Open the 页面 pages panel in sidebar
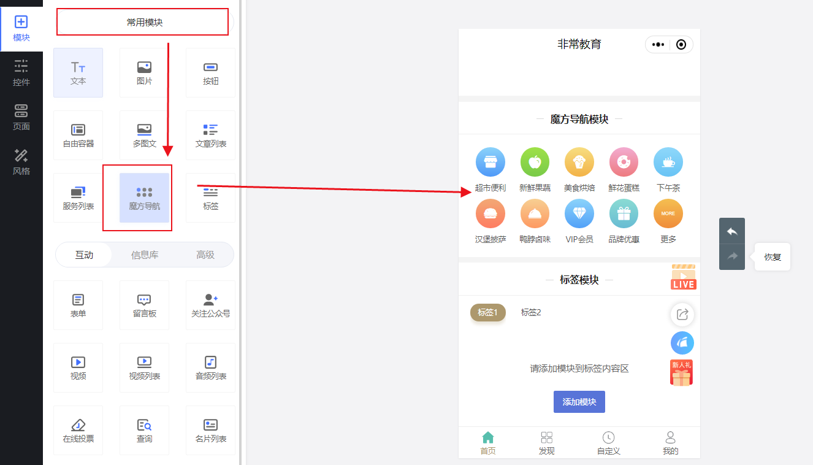Image resolution: width=813 pixels, height=465 pixels. tap(21, 117)
